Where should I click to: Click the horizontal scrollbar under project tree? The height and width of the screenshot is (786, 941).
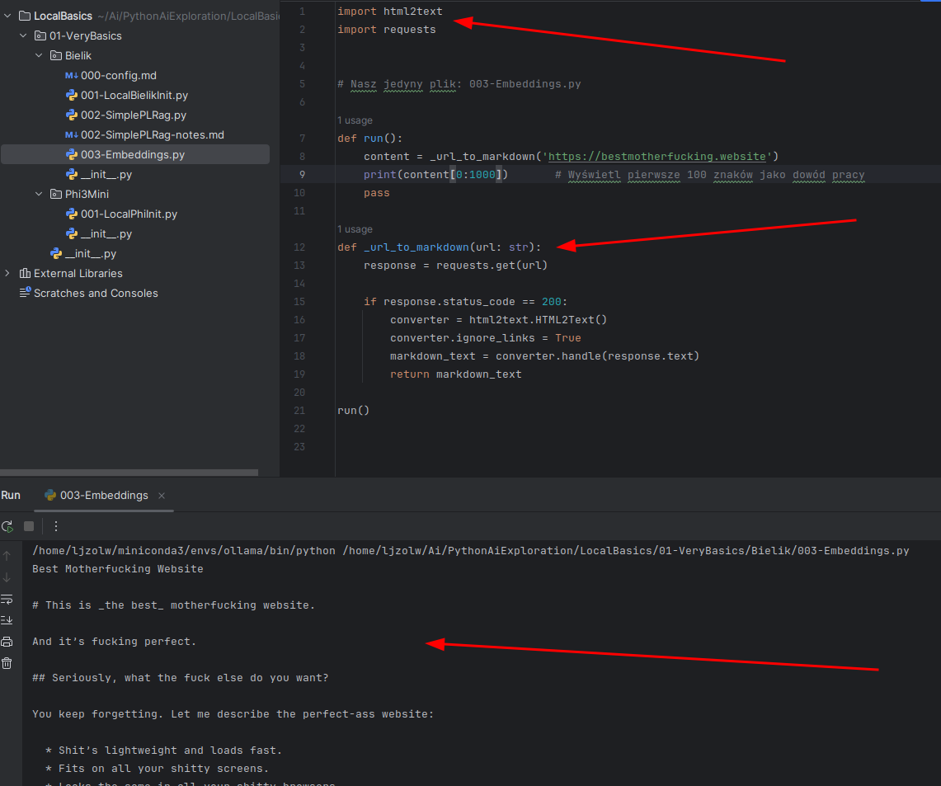pos(129,473)
